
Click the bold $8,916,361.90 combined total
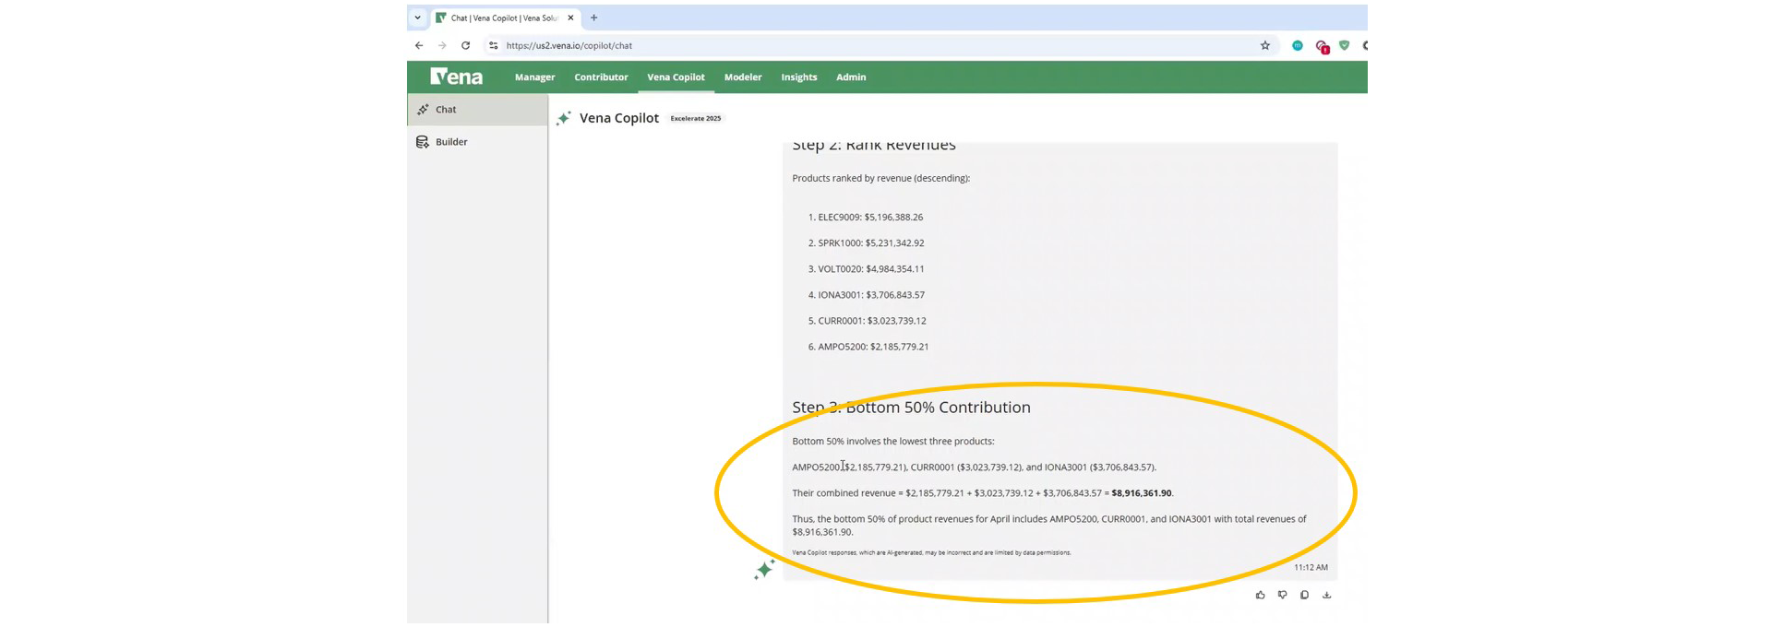tap(1142, 493)
